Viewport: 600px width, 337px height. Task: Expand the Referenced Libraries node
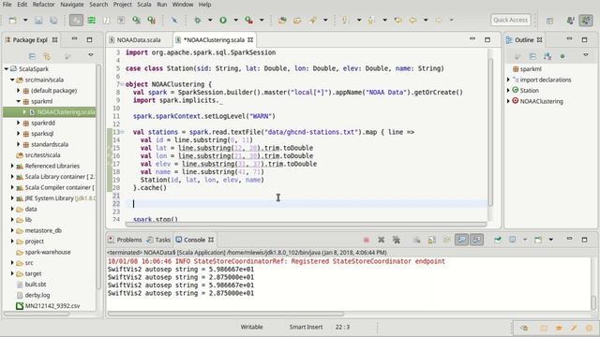click(x=12, y=166)
